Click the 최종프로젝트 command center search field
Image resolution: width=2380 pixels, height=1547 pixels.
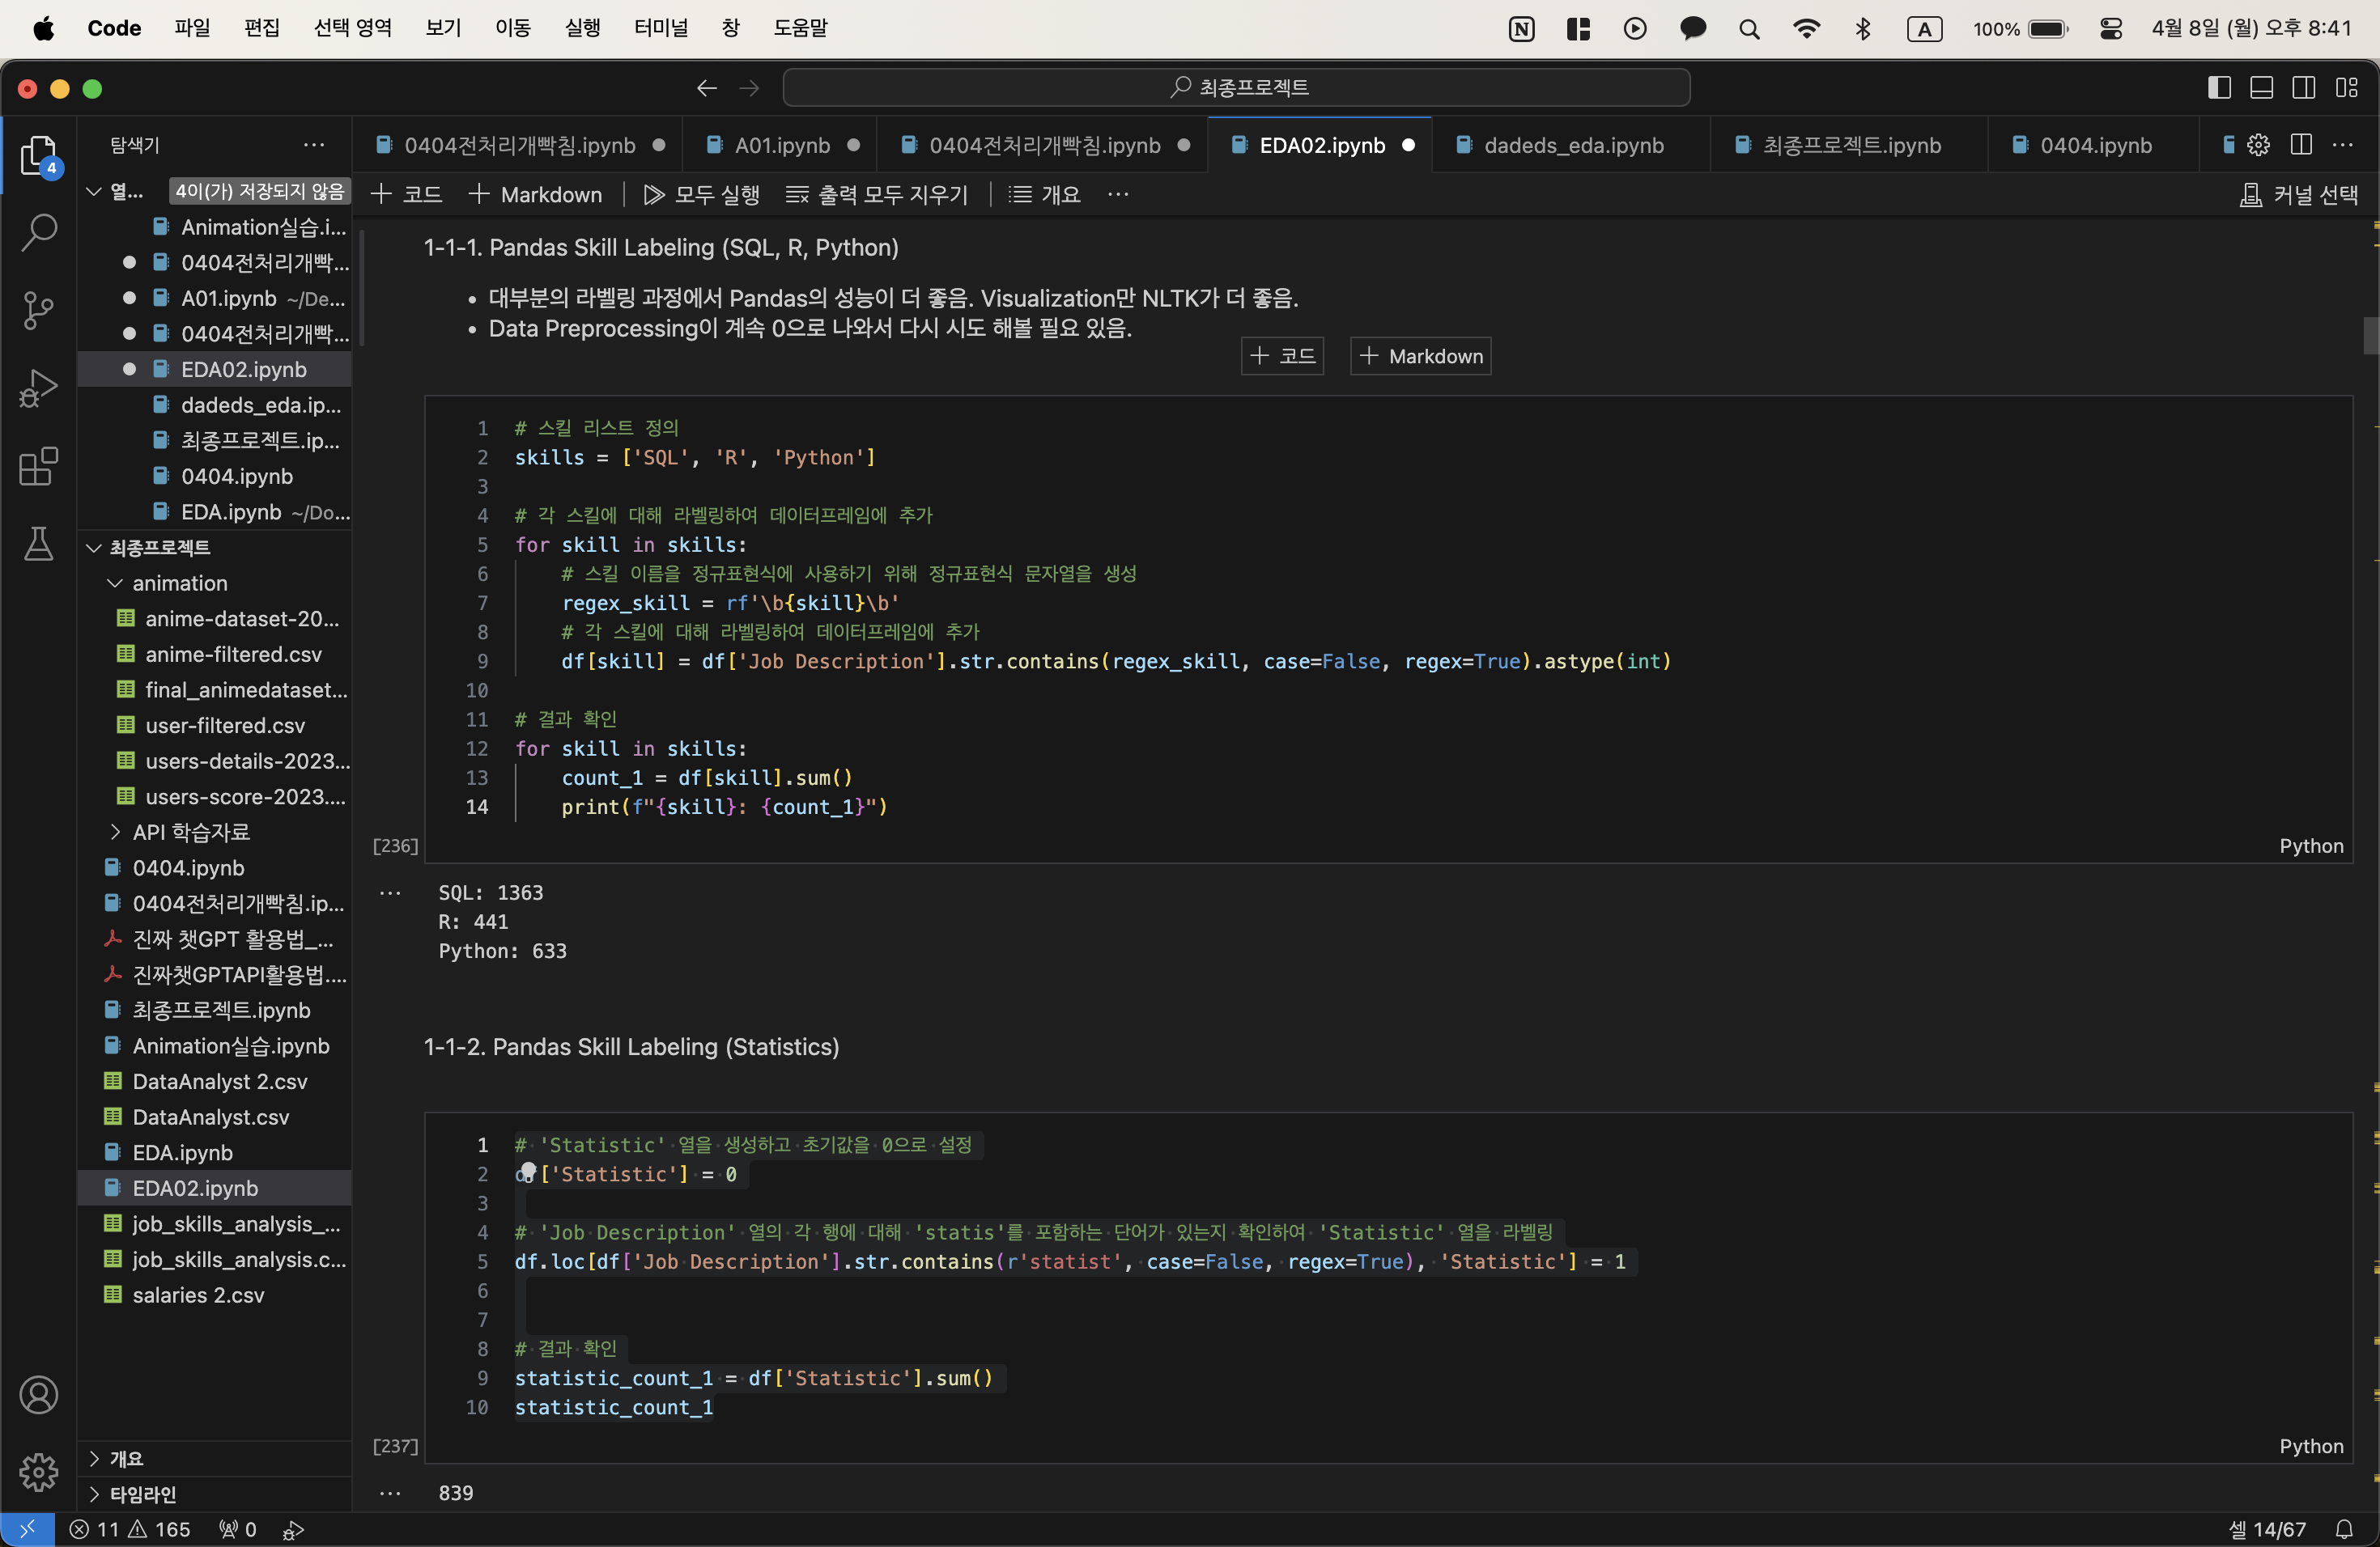(1236, 88)
